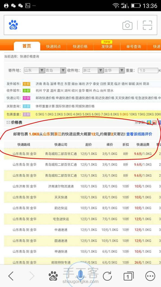
Task: Tap the envelope icon beside 价格表
Action: click(8, 123)
